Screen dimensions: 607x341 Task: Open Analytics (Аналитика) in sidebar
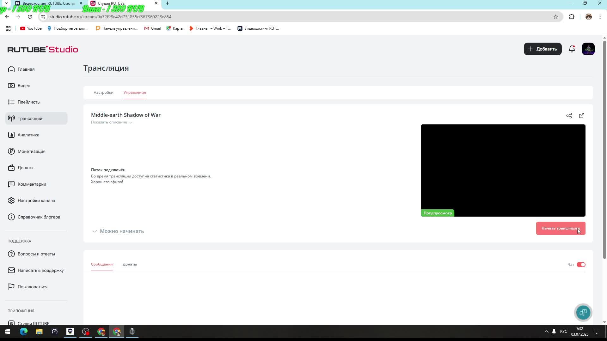pyautogui.click(x=28, y=135)
